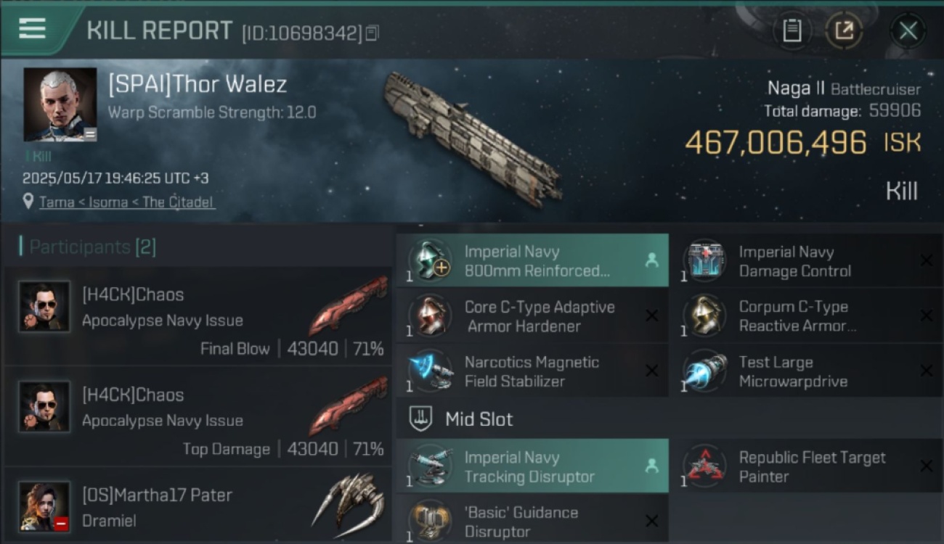Image resolution: width=944 pixels, height=544 pixels.
Task: Open Chaos final blow participant entry
Action: (x=198, y=316)
